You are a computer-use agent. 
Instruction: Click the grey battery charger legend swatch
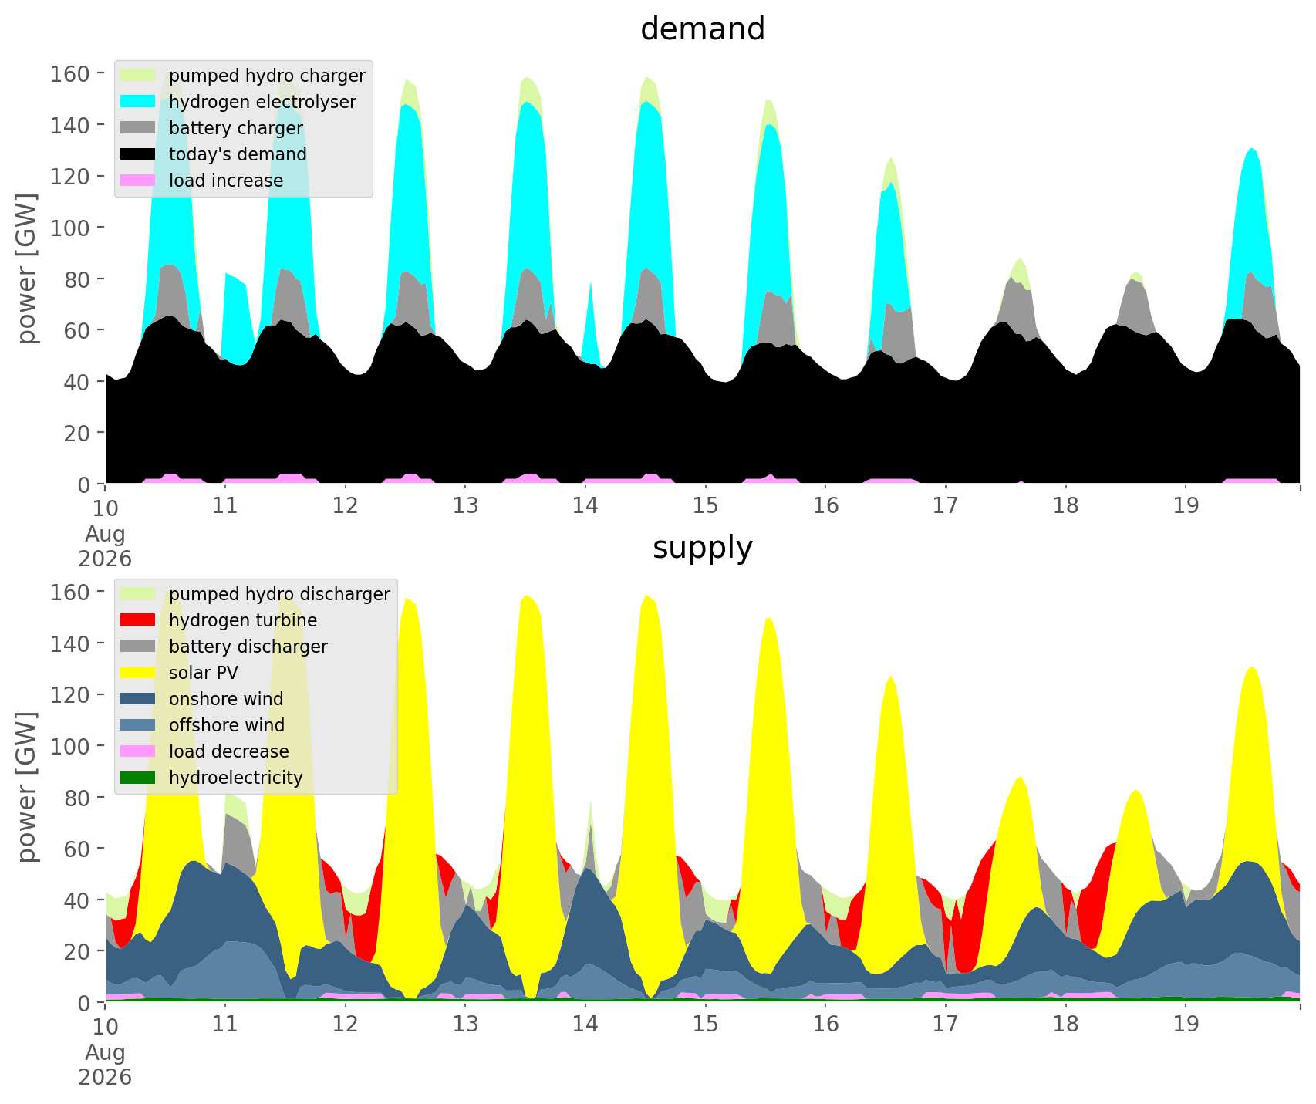click(x=139, y=128)
